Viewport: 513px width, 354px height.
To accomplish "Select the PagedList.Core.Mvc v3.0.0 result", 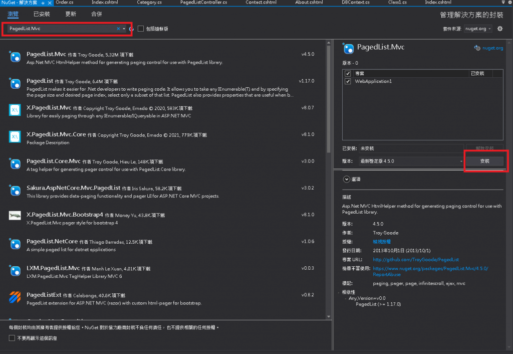I will tap(162, 165).
